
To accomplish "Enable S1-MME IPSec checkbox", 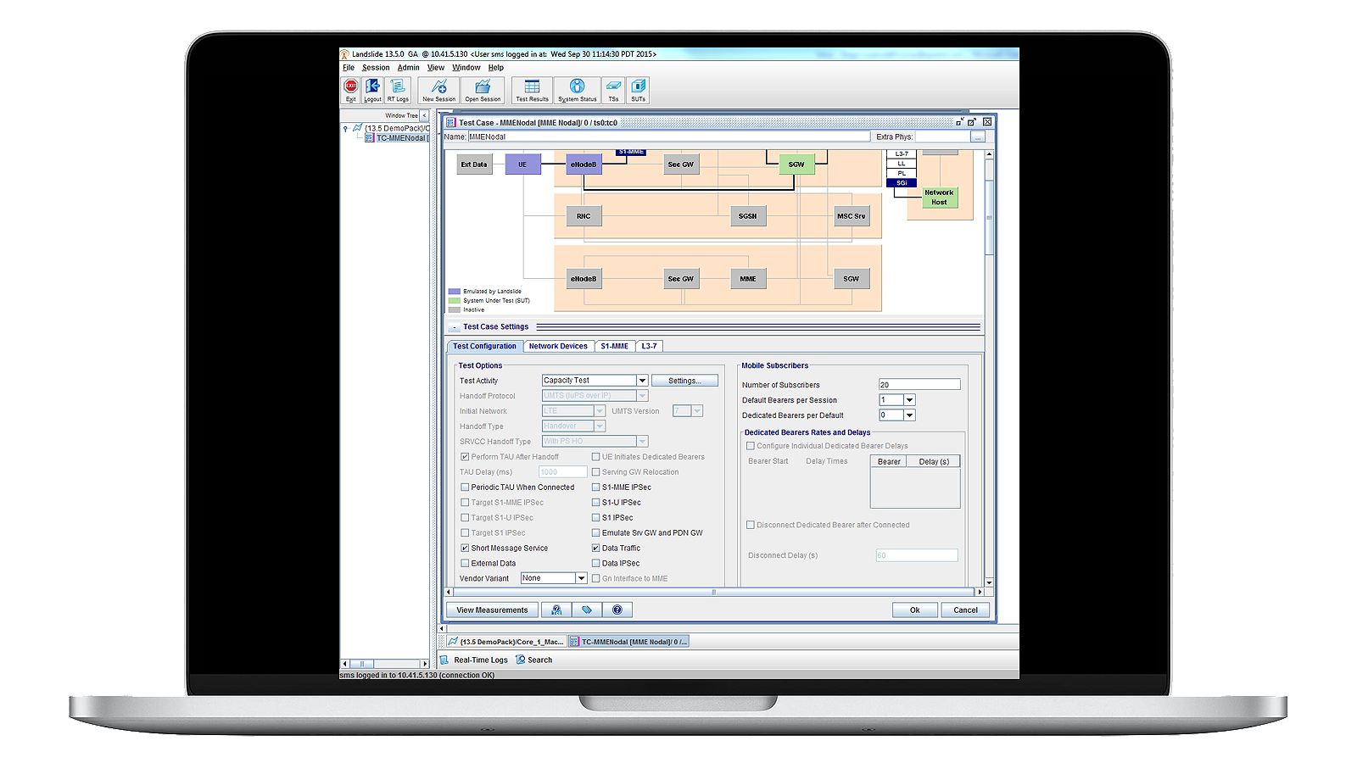I will point(595,487).
